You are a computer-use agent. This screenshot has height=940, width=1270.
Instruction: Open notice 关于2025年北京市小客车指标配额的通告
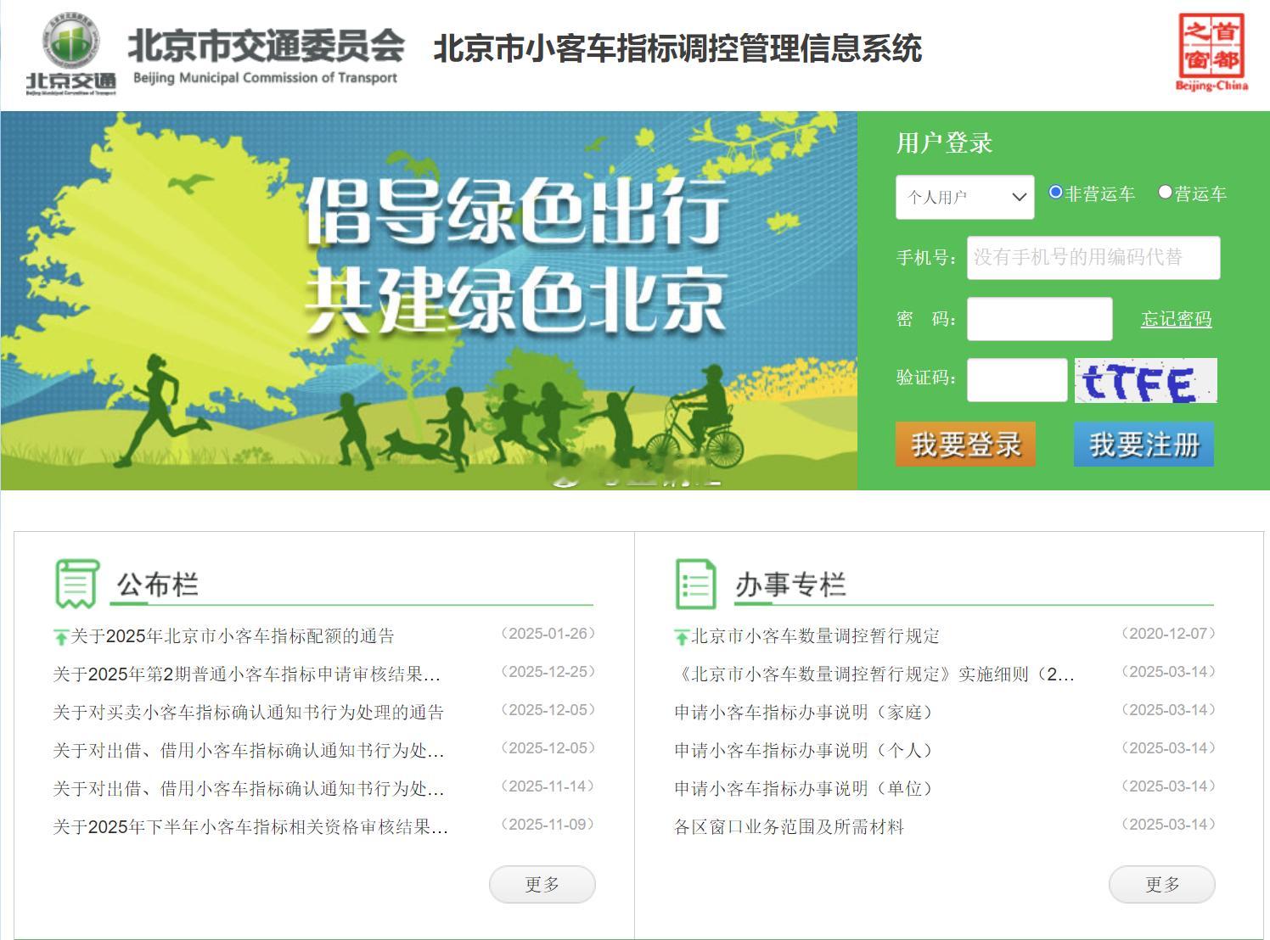pos(233,636)
